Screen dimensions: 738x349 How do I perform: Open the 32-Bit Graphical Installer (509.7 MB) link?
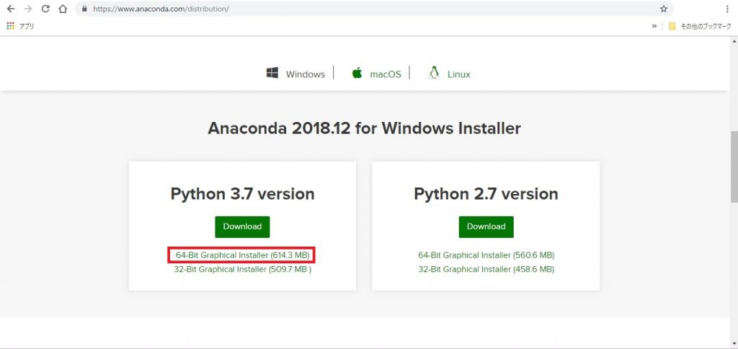tap(242, 270)
